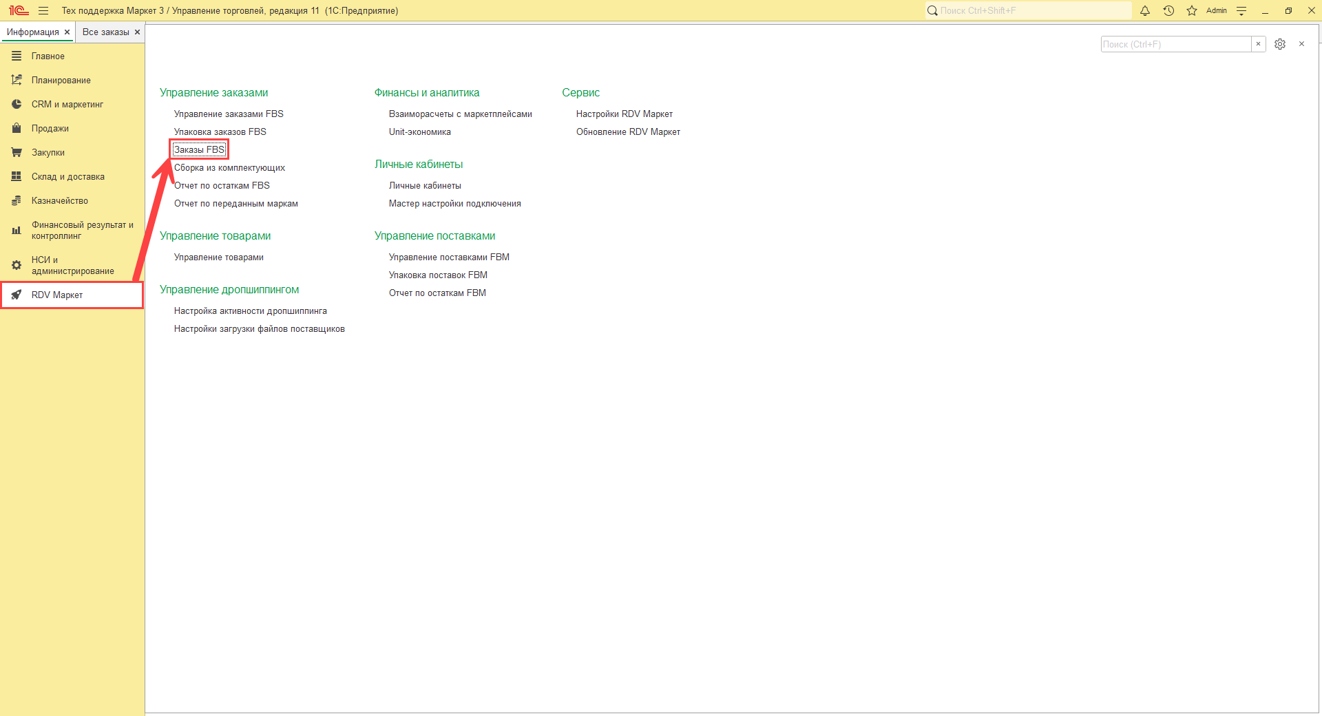
Task: Click the Закупки cart icon
Action: 17,152
